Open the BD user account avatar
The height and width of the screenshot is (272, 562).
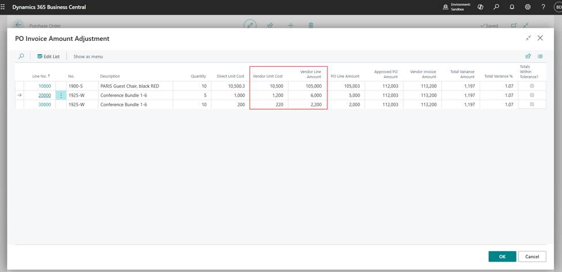(x=559, y=7)
